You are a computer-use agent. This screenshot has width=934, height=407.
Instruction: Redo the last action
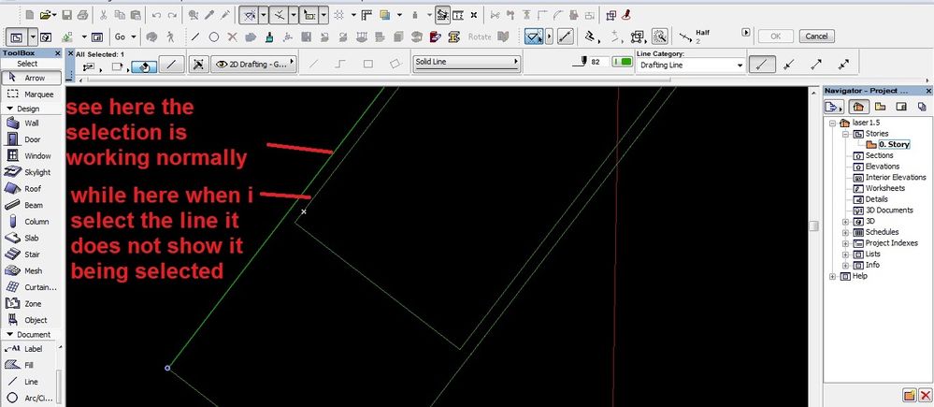point(172,14)
